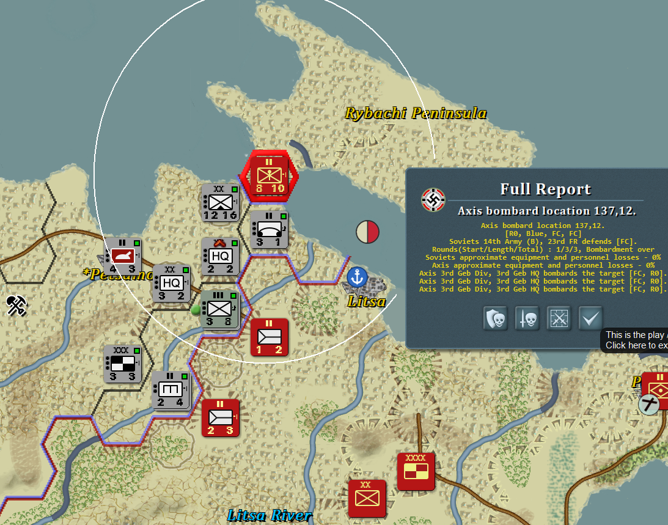
Task: Click the 'Rybachi Peninsula' map label
Action: tap(416, 113)
